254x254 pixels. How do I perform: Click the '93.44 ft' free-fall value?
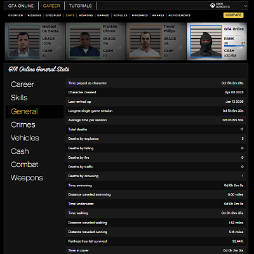click(237, 241)
